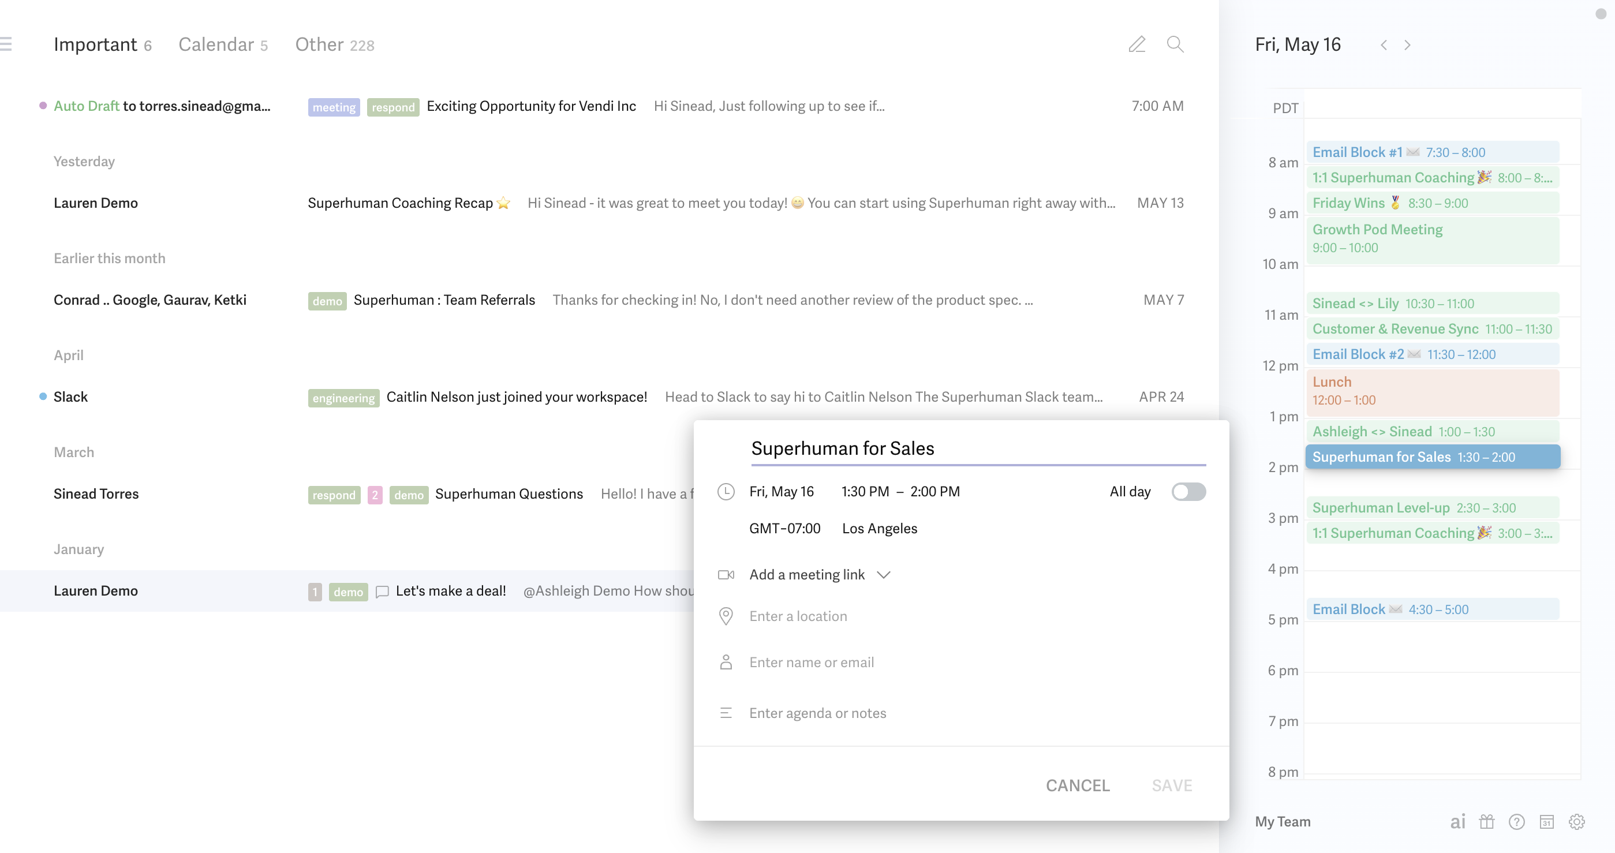
Task: Go to previous day arrow
Action: [x=1384, y=45]
